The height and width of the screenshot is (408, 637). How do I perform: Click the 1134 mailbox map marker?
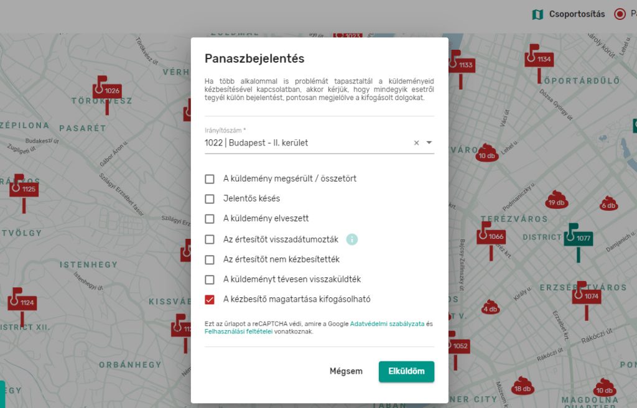point(539,59)
